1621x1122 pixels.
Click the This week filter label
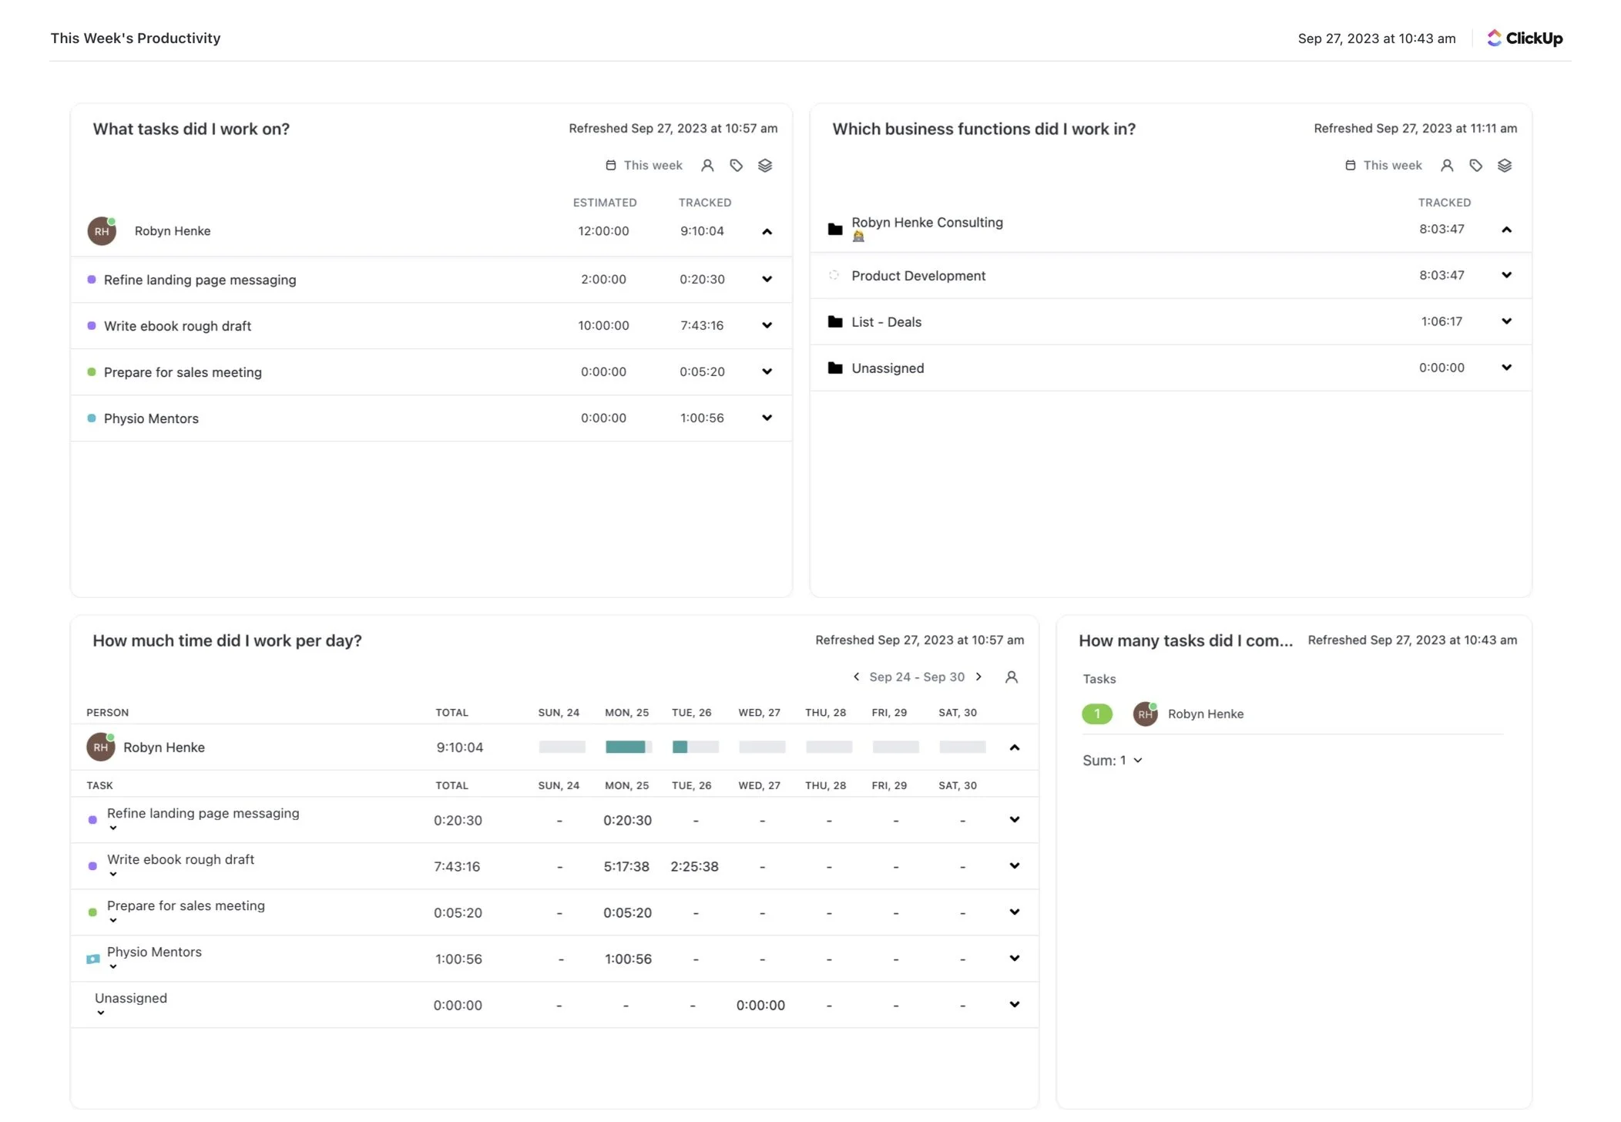click(653, 165)
